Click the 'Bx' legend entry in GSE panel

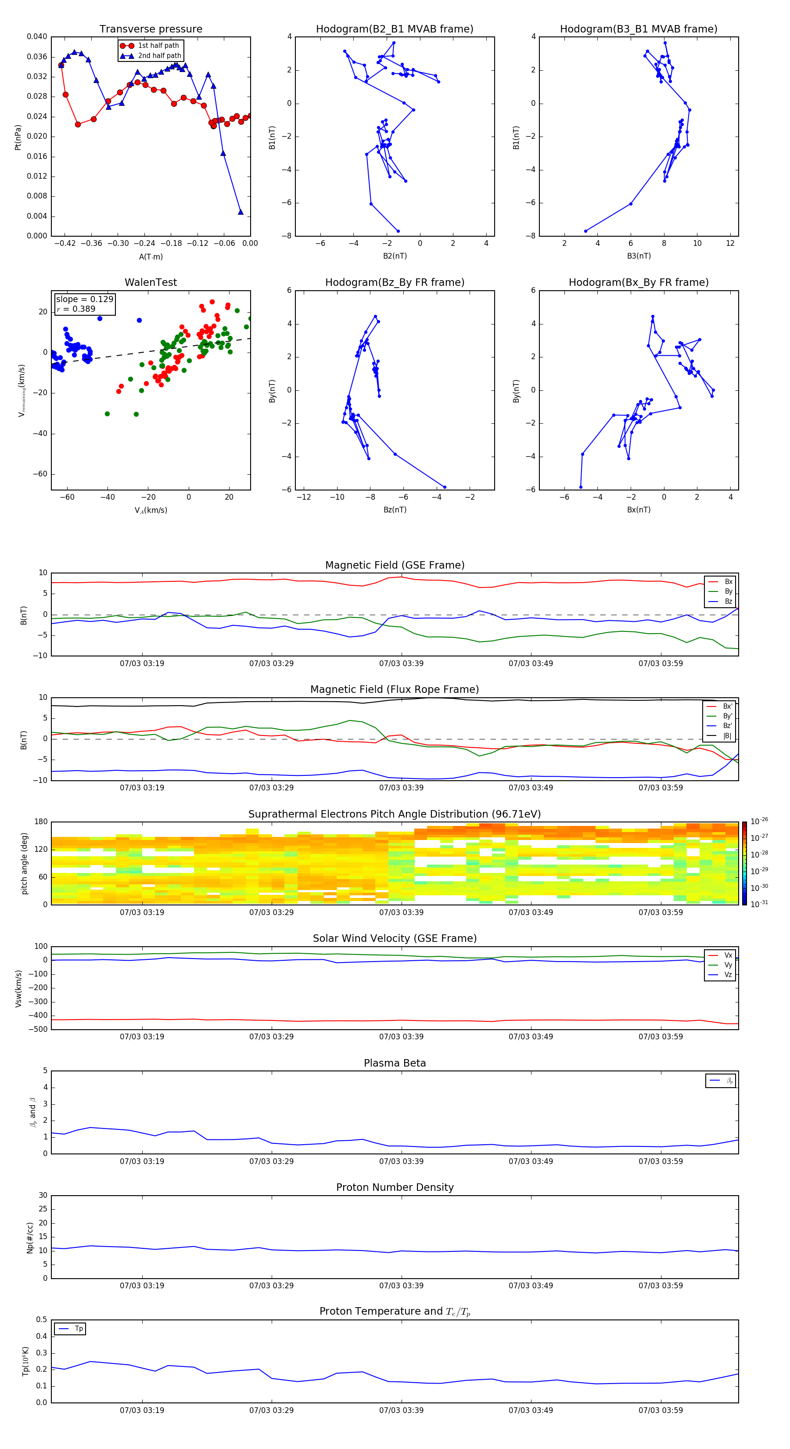coord(720,582)
